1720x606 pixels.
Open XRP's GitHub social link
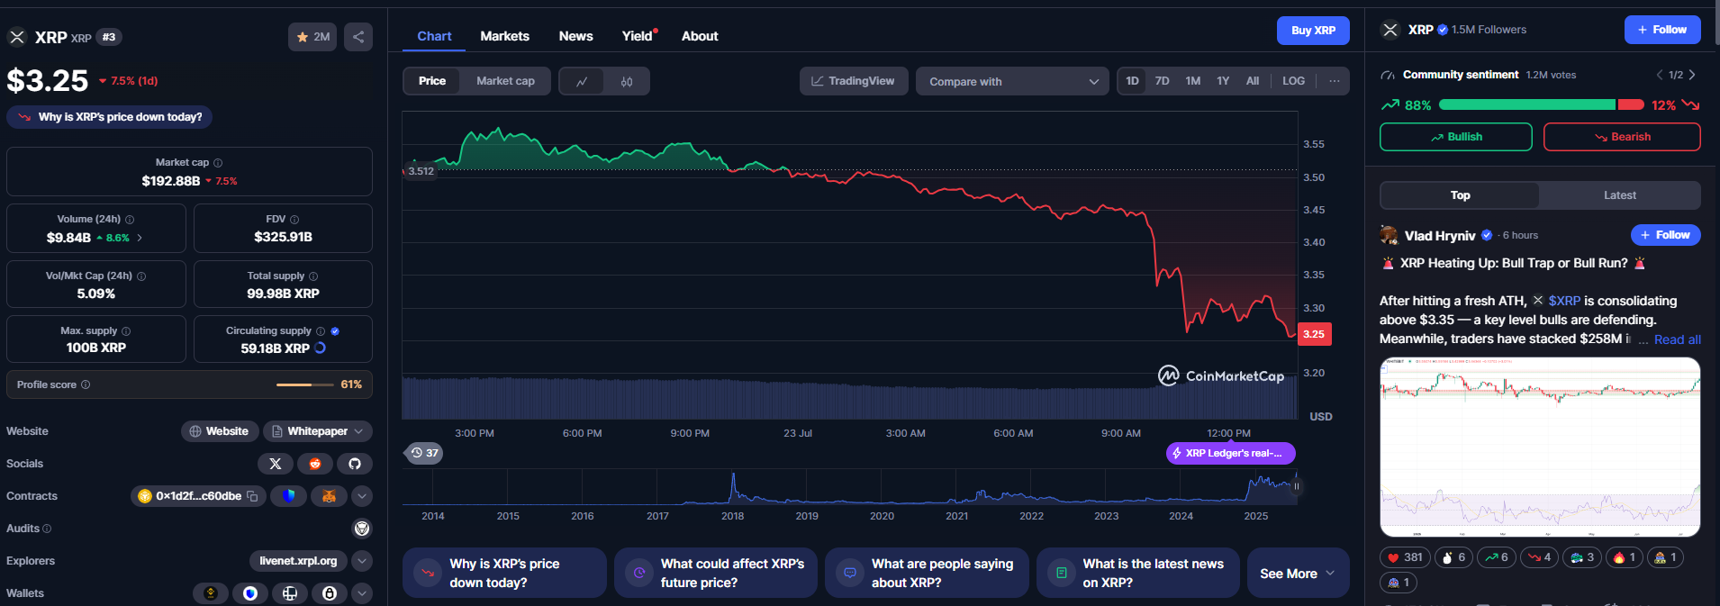click(x=355, y=464)
